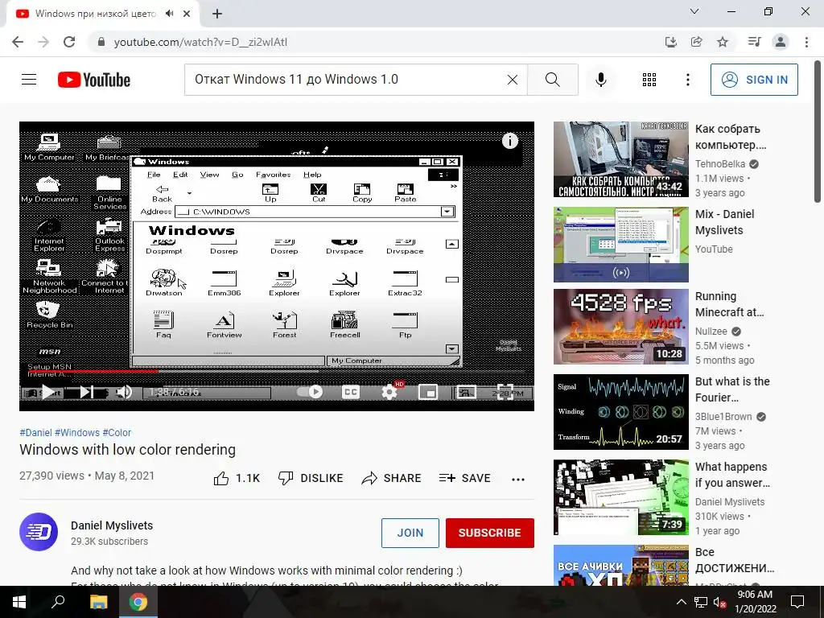
Task: Open the Chrome three-dot menu
Action: click(806, 42)
